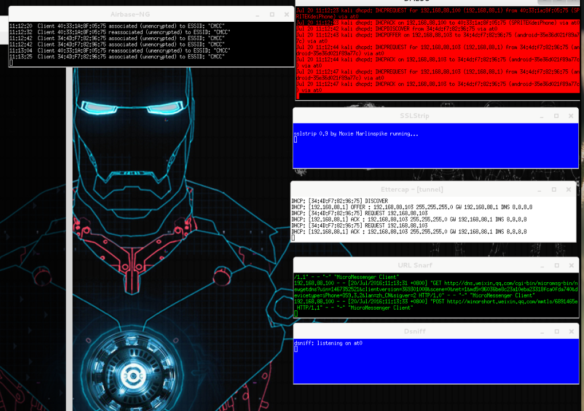The image size is (584, 411).
Task: Click the Ettercap DHCP DISCOVER line
Action: (x=340, y=201)
